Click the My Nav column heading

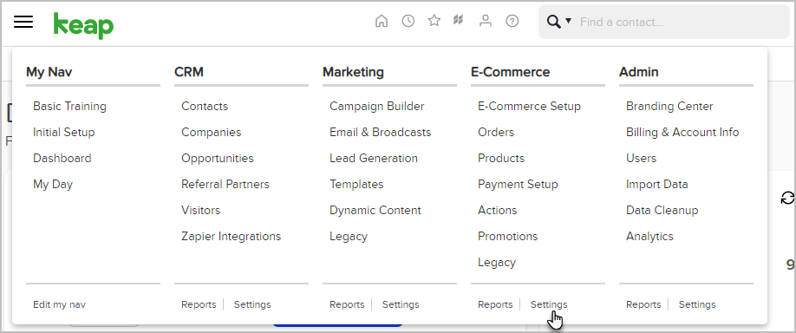pos(49,72)
